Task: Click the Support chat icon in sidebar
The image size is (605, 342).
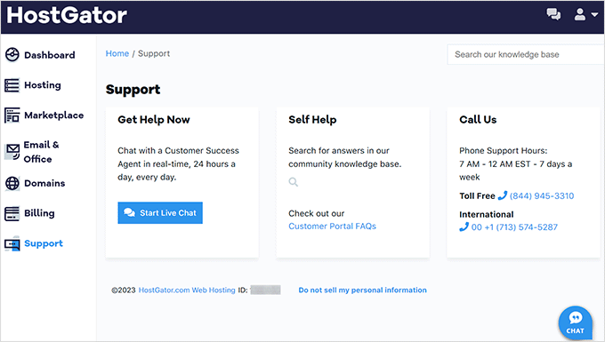Action: [x=12, y=243]
